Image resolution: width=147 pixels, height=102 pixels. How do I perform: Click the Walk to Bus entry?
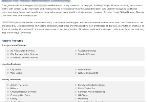click(16, 73)
